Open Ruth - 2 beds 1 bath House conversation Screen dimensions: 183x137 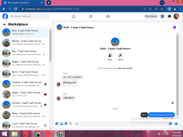(25, 32)
